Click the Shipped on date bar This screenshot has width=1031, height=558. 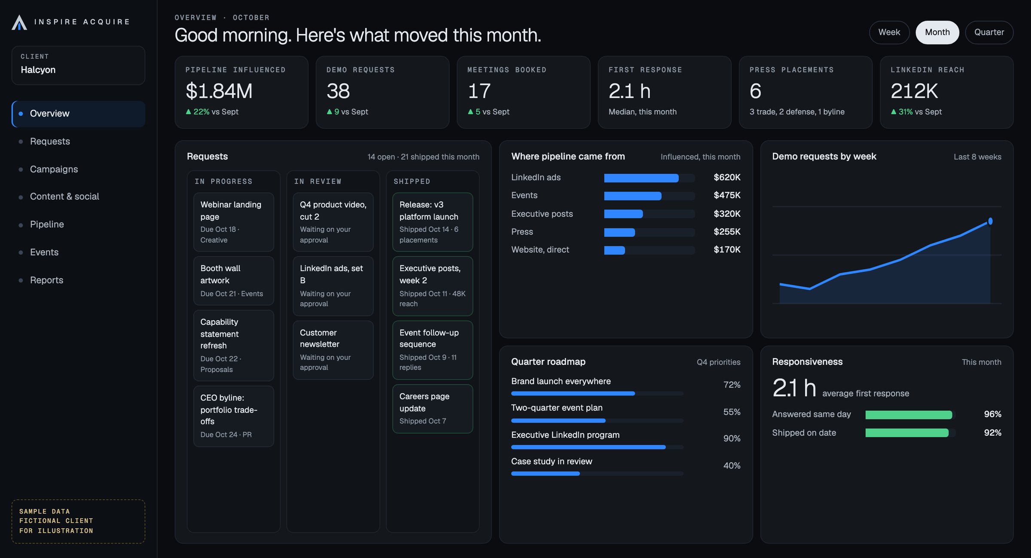tap(910, 433)
